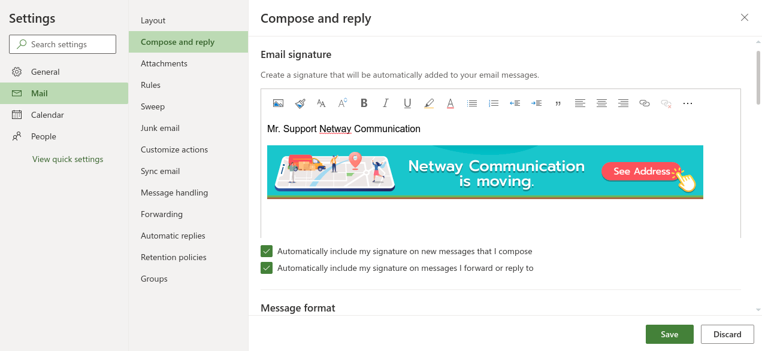
Task: Open the Attachments settings tab
Action: (164, 63)
